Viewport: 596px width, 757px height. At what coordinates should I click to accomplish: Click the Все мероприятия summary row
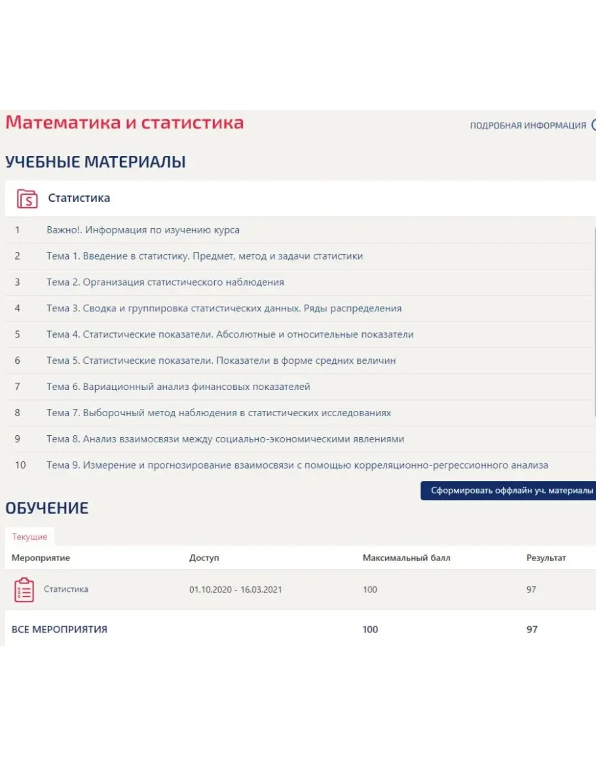pyautogui.click(x=60, y=629)
